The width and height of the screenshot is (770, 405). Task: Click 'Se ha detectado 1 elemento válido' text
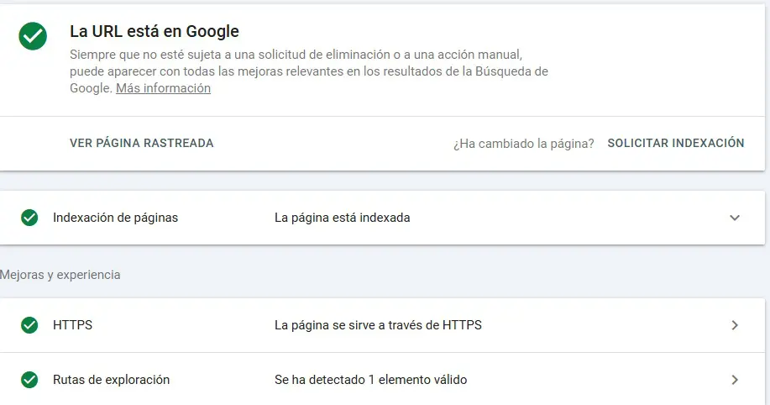370,380
